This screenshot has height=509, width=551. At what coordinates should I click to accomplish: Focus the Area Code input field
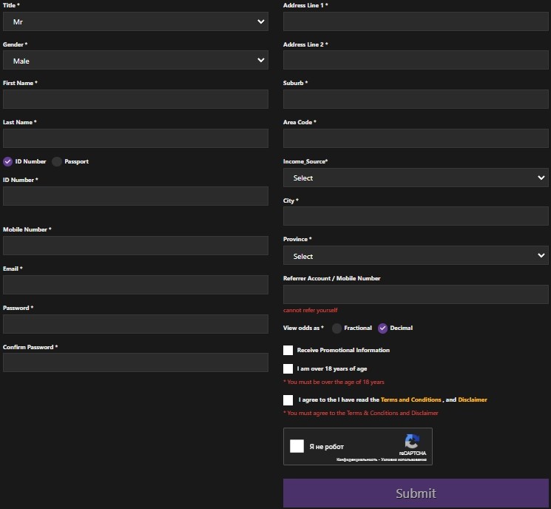coord(416,138)
